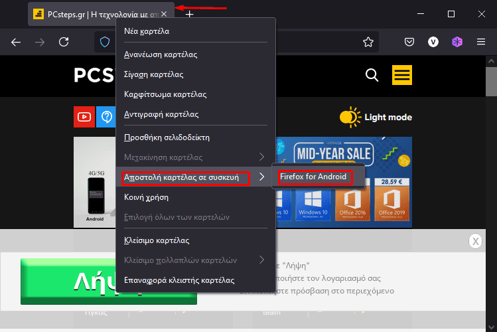Viewport: 497px width, 332px height.
Task: Bookmark this page with the star icon
Action: pyautogui.click(x=368, y=42)
